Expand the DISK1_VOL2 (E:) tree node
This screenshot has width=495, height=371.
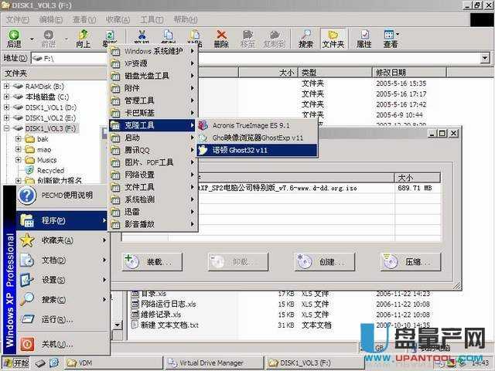(x=6, y=117)
